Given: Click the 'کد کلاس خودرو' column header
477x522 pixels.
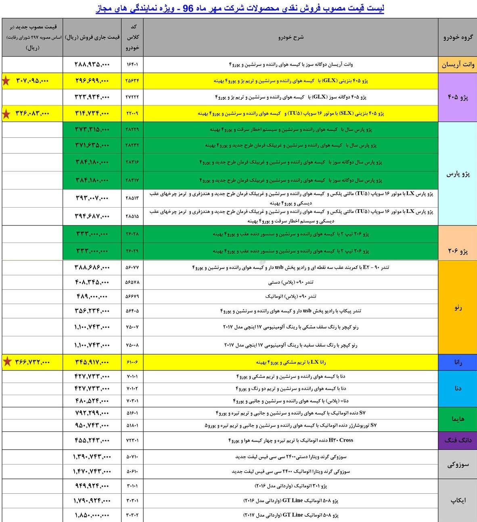Looking at the screenshot, I should [x=132, y=37].
